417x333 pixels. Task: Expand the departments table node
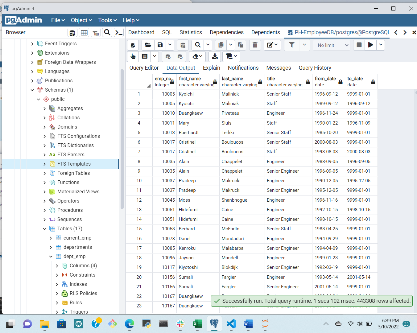click(x=51, y=247)
